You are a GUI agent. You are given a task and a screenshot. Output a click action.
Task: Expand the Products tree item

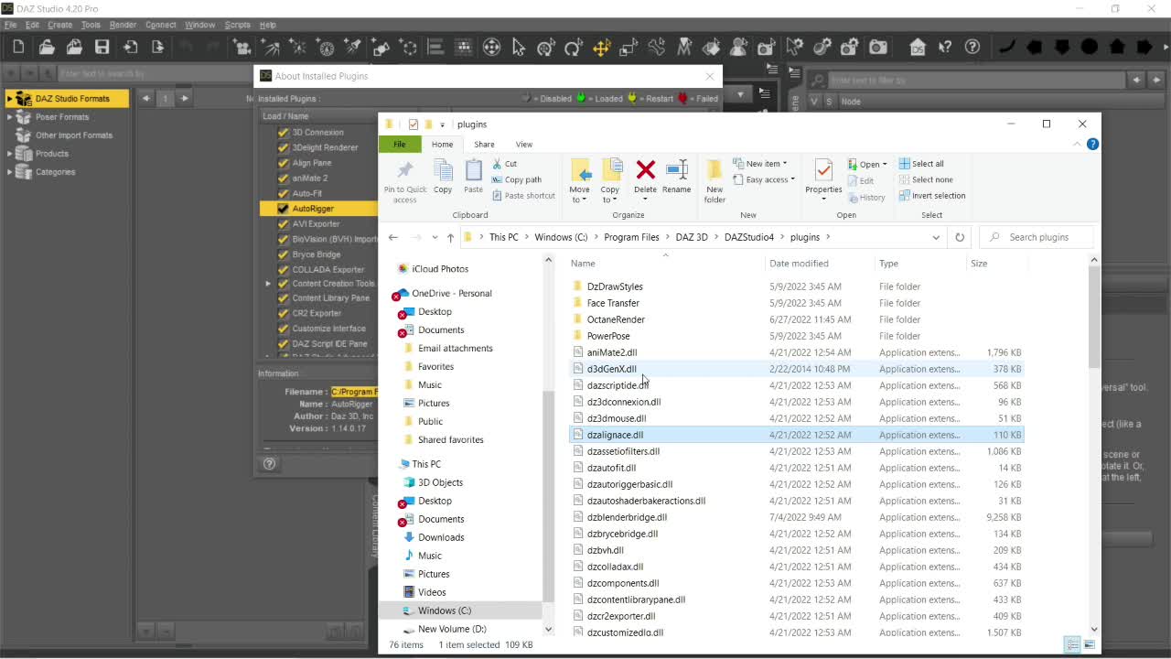(x=10, y=154)
